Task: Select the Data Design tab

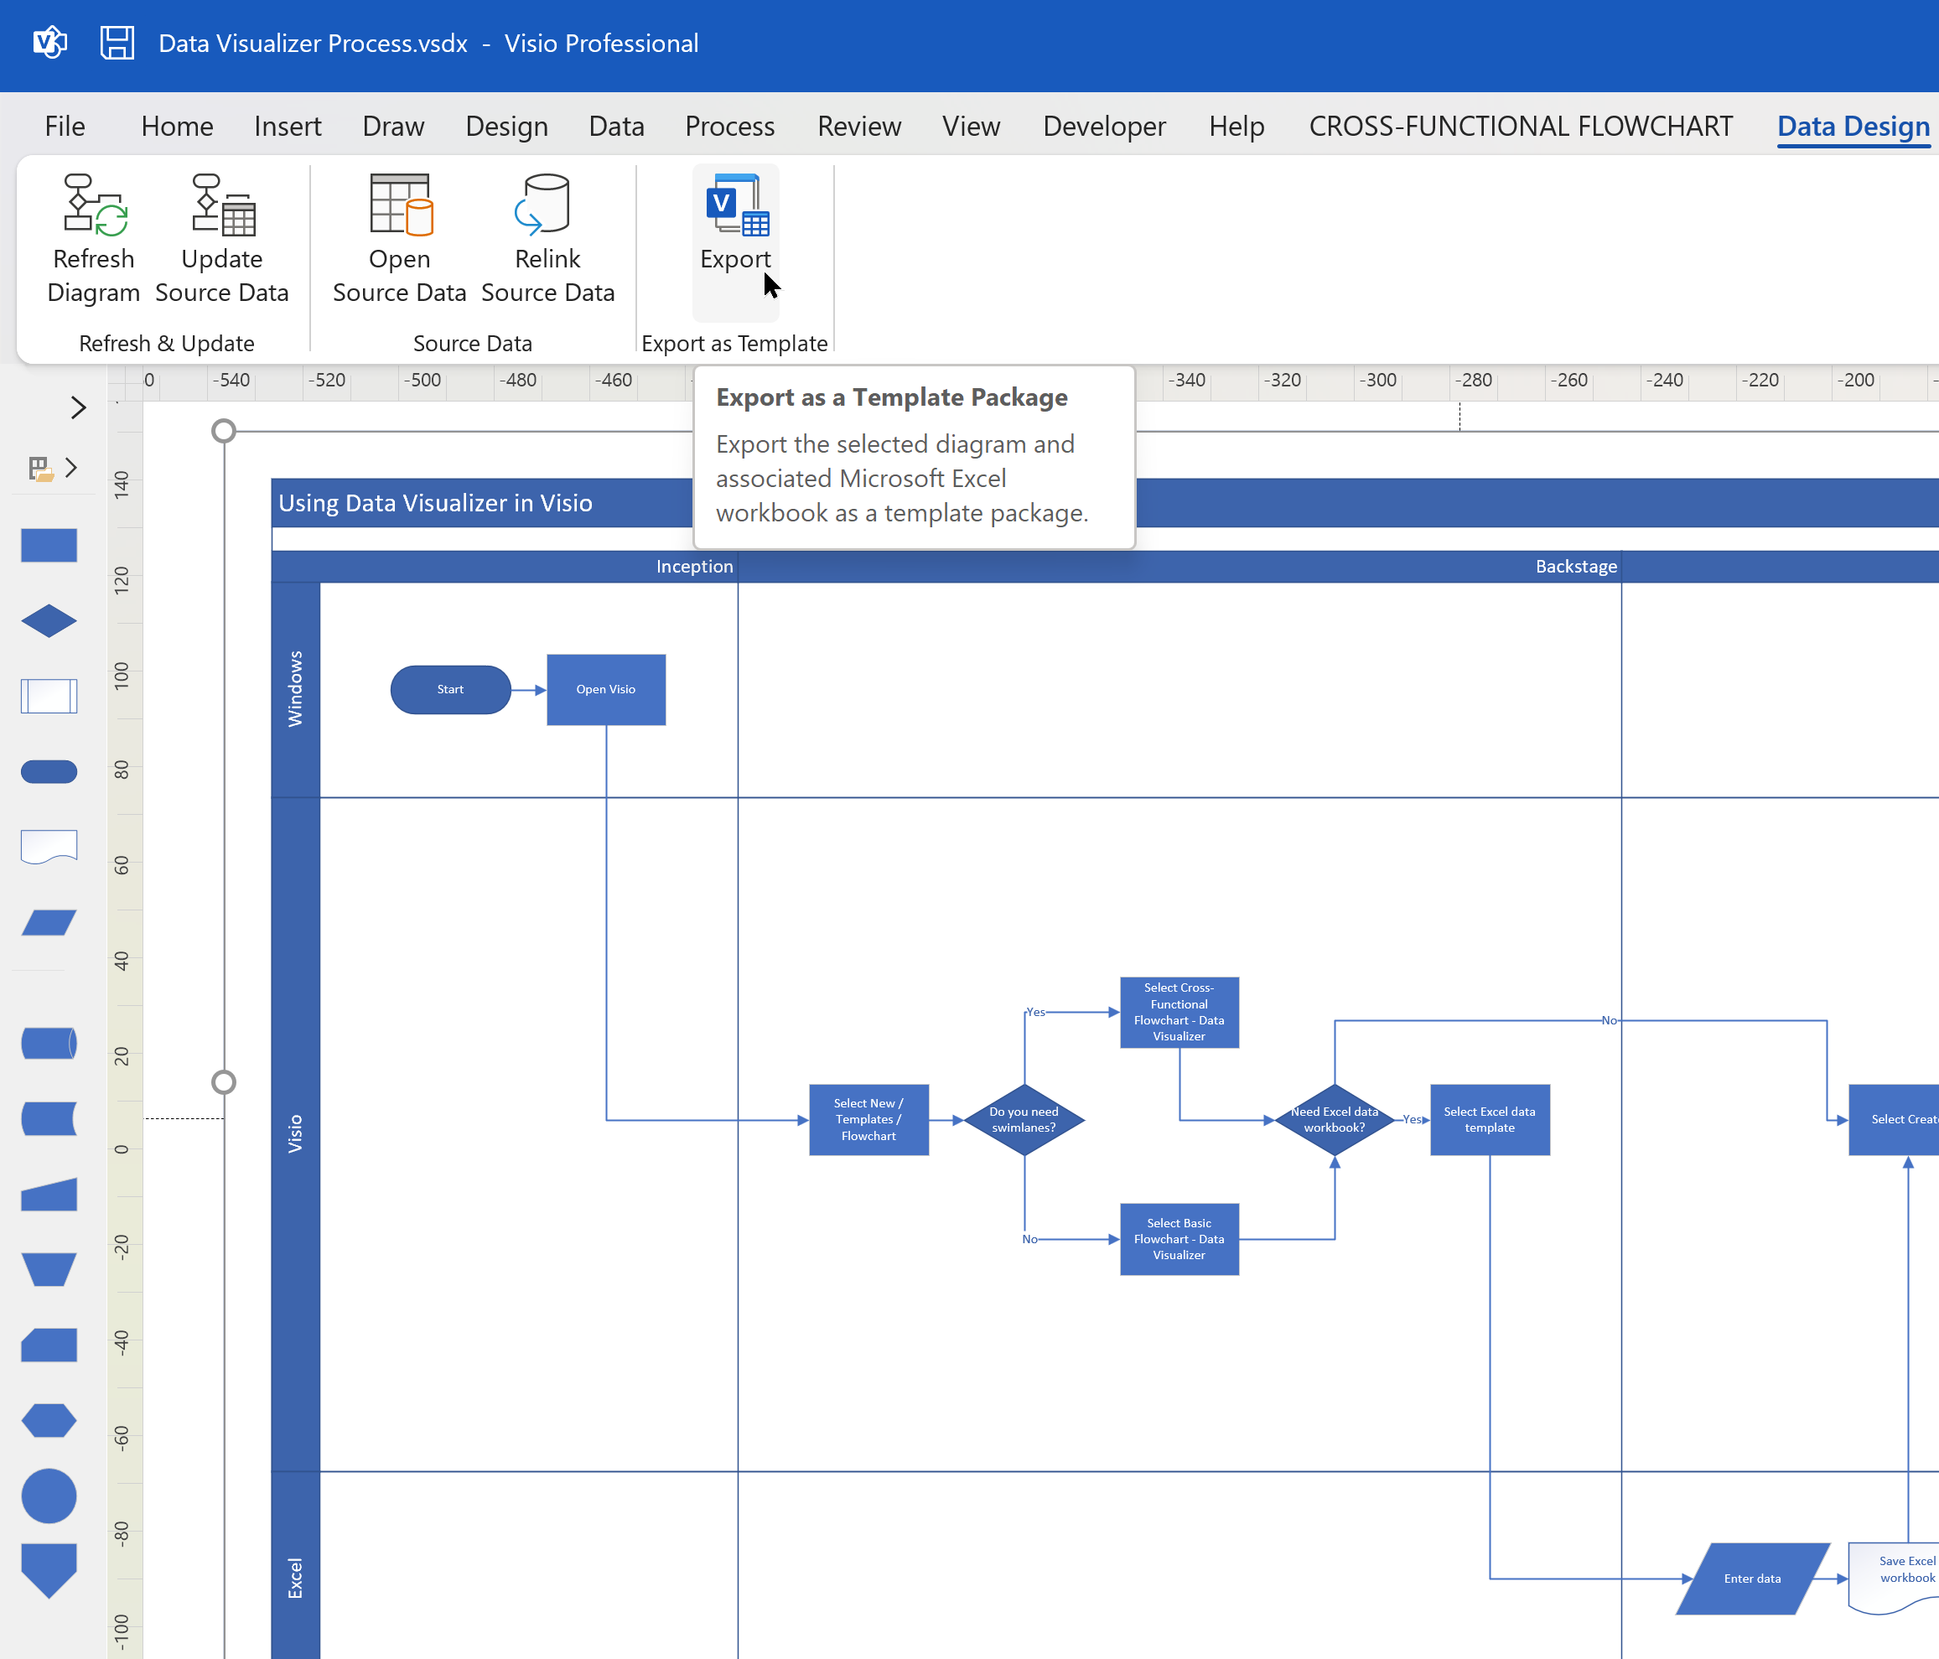Action: 1855,125
